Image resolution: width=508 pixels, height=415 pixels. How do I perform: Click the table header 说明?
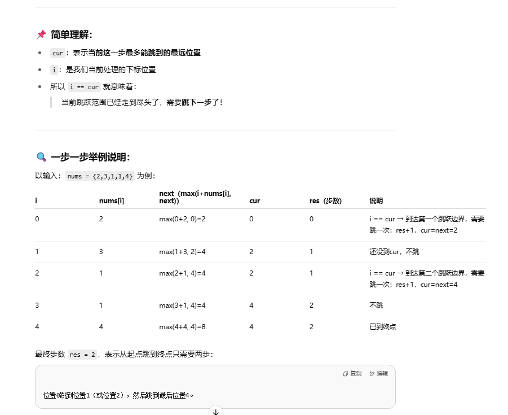pyautogui.click(x=376, y=201)
